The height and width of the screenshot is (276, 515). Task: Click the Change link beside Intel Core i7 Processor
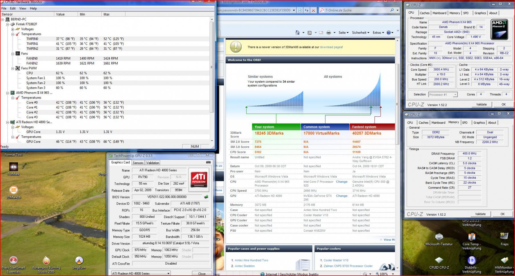click(x=342, y=182)
